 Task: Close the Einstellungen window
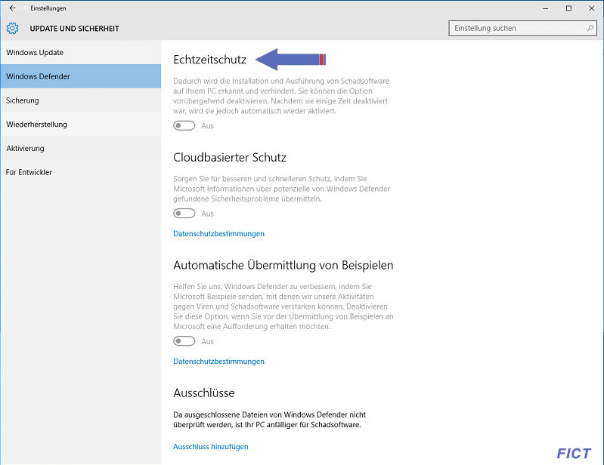point(592,8)
